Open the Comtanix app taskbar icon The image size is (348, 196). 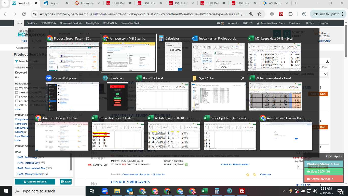pyautogui.click(x=230, y=191)
